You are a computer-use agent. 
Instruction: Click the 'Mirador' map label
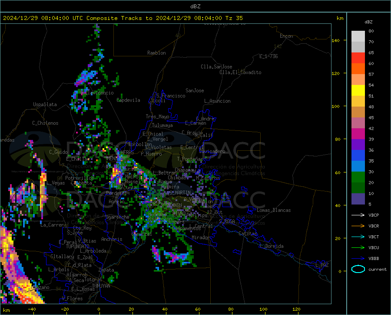(201, 237)
